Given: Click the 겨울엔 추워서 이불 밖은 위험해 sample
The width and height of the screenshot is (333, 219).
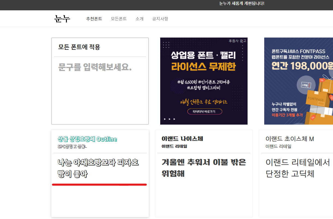Looking at the screenshot, I should click(204, 168).
